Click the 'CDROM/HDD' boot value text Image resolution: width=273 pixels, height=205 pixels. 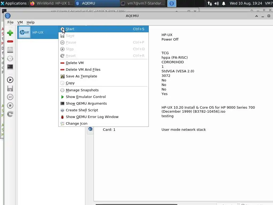172,62
